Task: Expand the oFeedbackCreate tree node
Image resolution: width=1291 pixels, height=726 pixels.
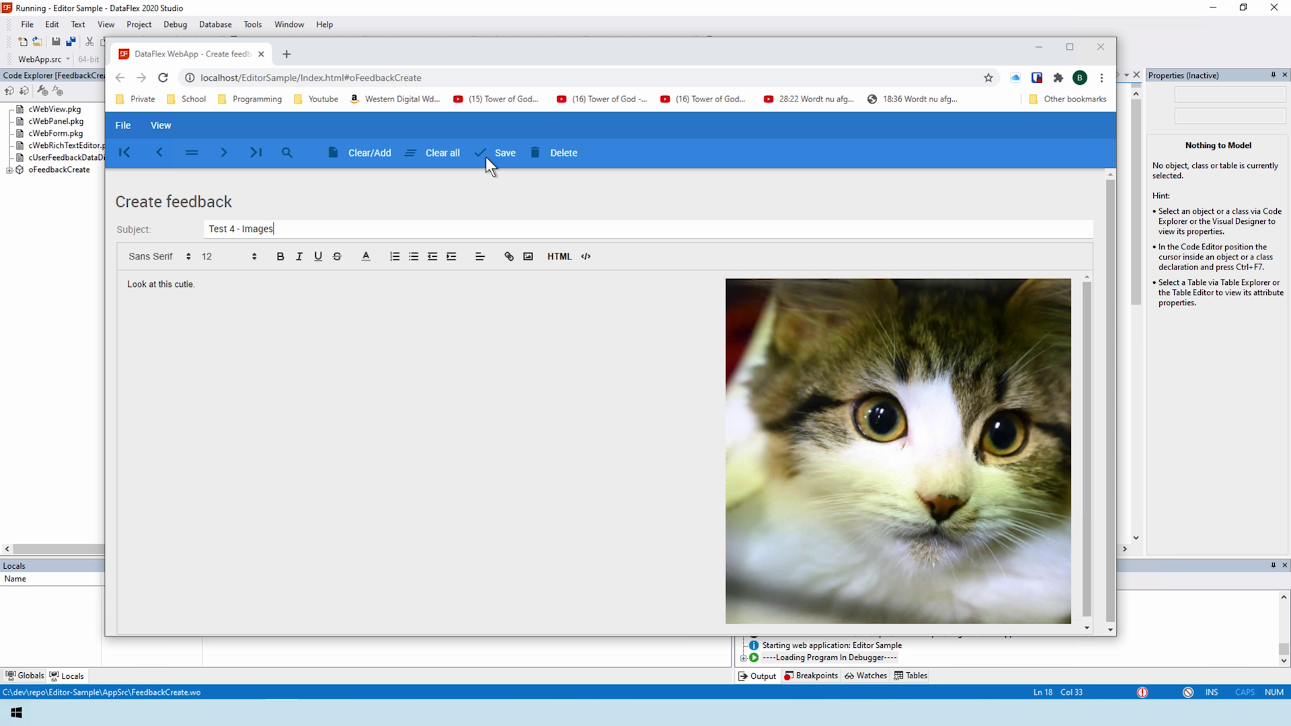Action: 9,170
